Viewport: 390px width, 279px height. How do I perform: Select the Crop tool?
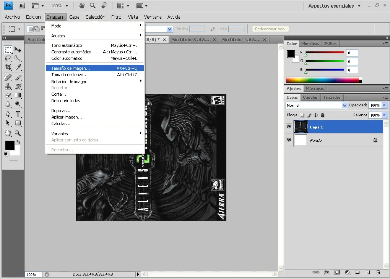coord(8,67)
